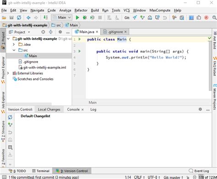The height and width of the screenshot is (179, 217).
Task: Open the VCS menu
Action: click(x=126, y=11)
